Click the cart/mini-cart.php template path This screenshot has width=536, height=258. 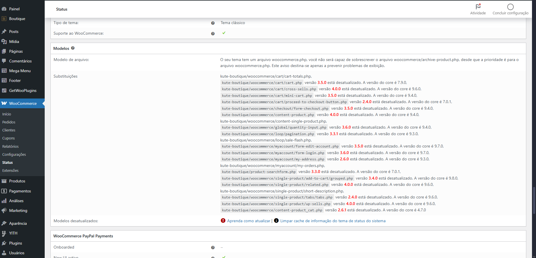point(267,96)
